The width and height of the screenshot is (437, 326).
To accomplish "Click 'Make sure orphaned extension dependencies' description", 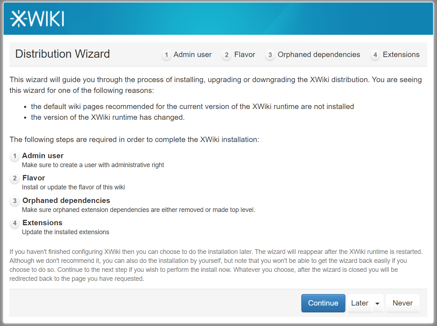I will tap(138, 210).
